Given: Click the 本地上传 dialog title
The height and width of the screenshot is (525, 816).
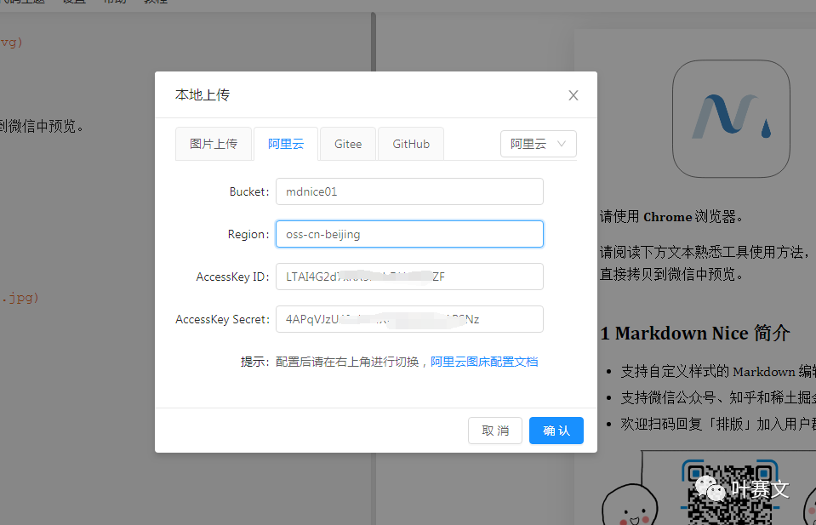Looking at the screenshot, I should coord(203,94).
